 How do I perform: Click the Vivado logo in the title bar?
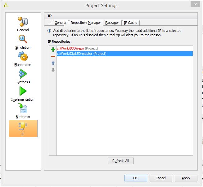point(6,5)
